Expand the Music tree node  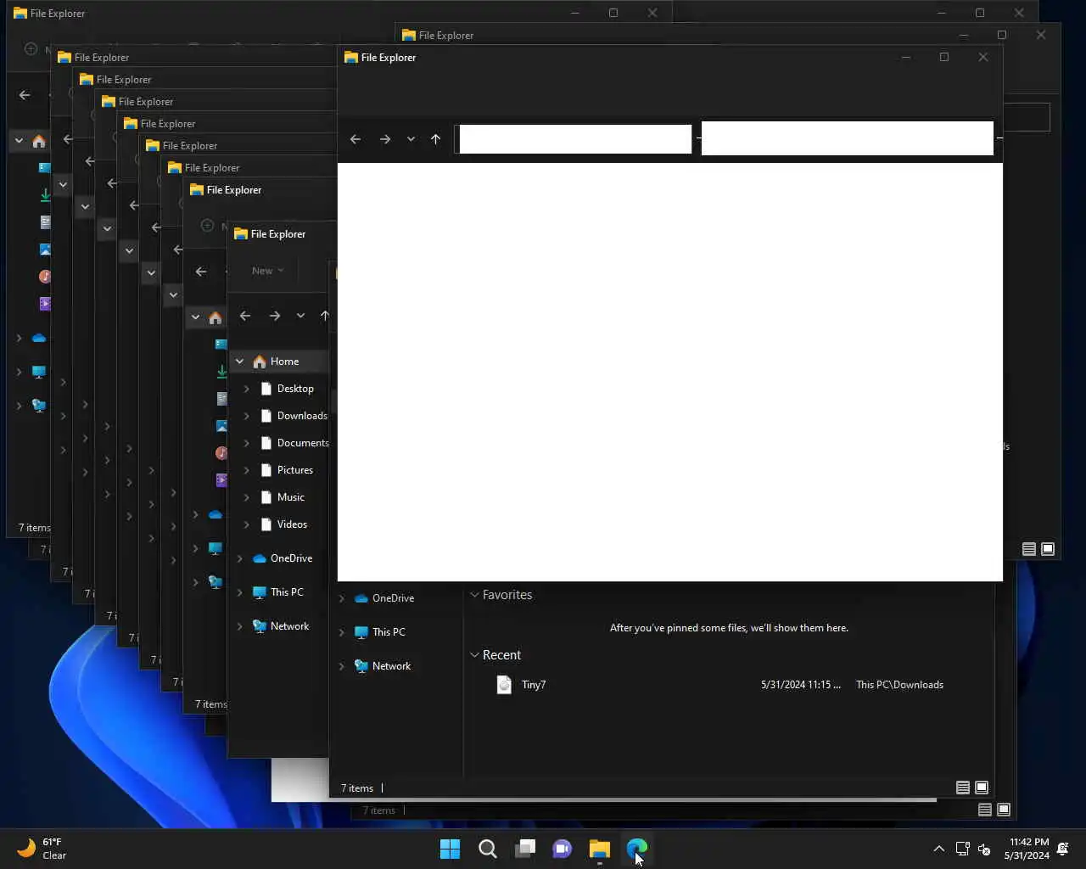click(247, 497)
